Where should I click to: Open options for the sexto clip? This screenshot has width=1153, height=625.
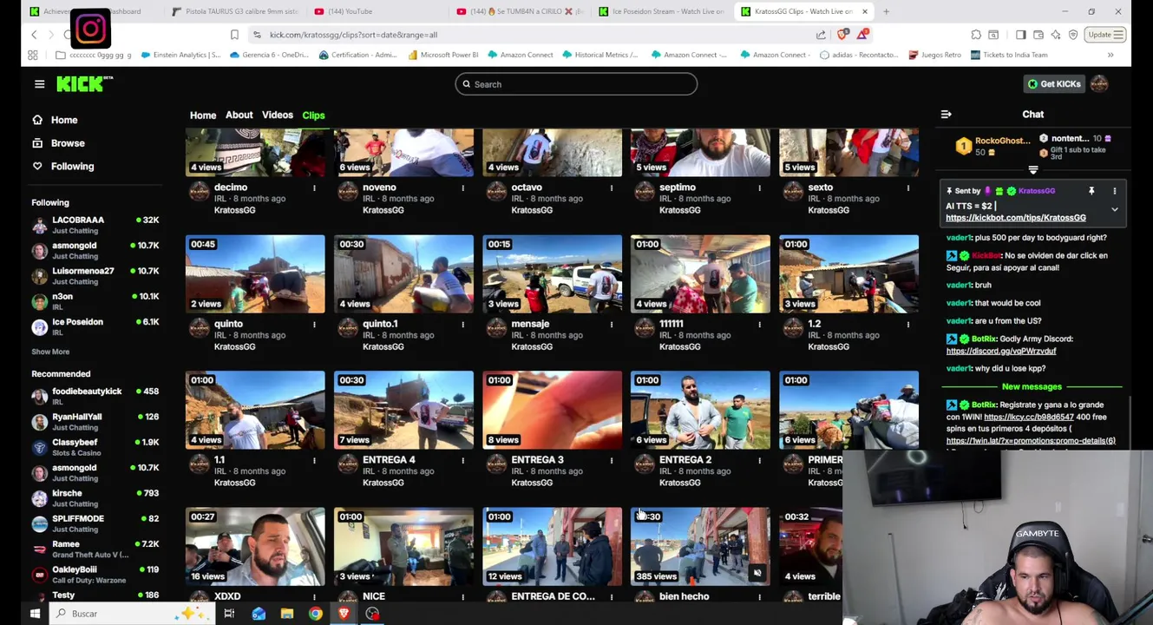tap(907, 187)
